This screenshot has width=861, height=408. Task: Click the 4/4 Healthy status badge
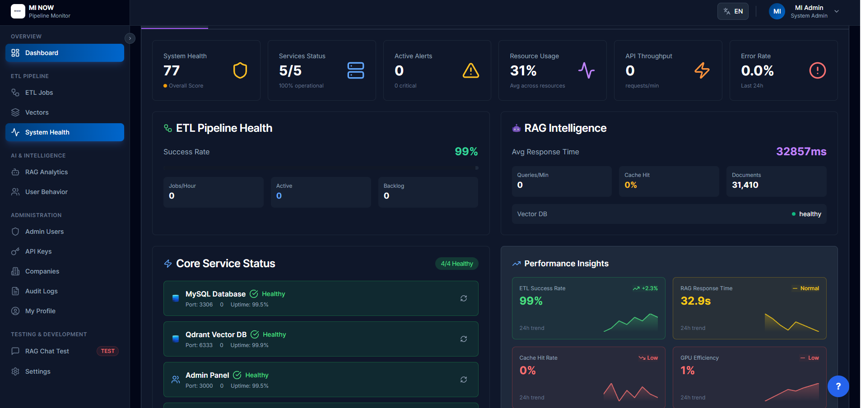pos(456,264)
